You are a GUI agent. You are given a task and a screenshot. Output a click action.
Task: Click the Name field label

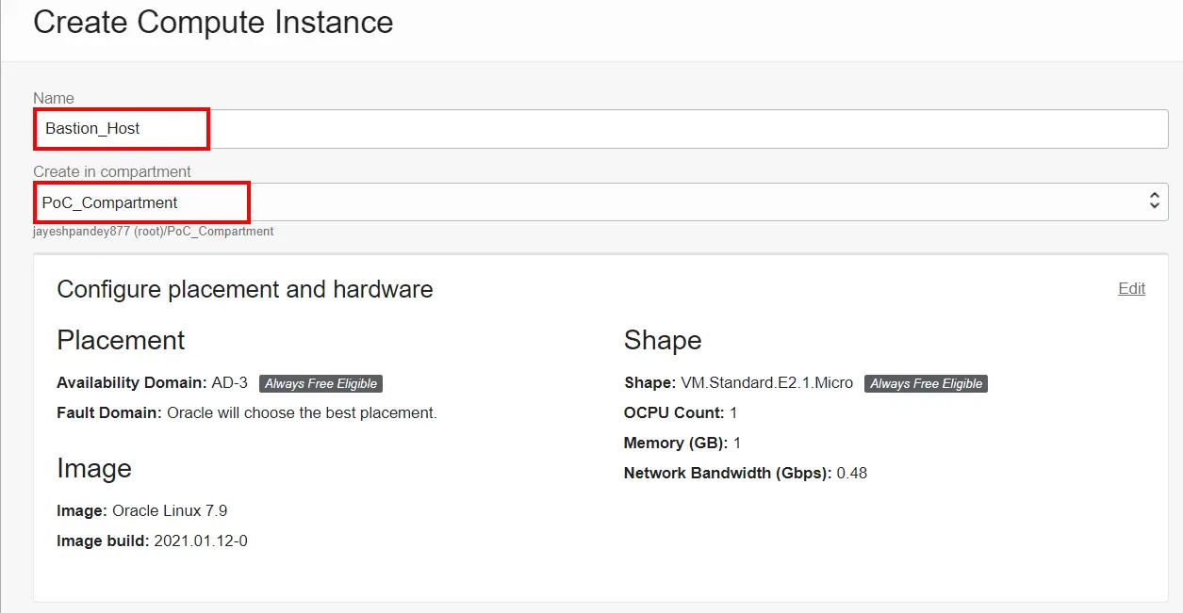tap(54, 98)
